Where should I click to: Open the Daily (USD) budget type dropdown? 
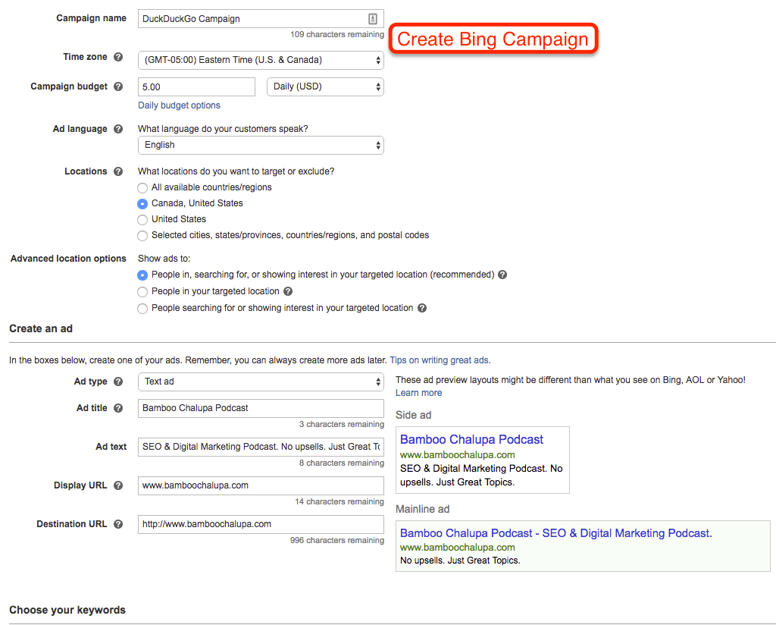pos(325,86)
